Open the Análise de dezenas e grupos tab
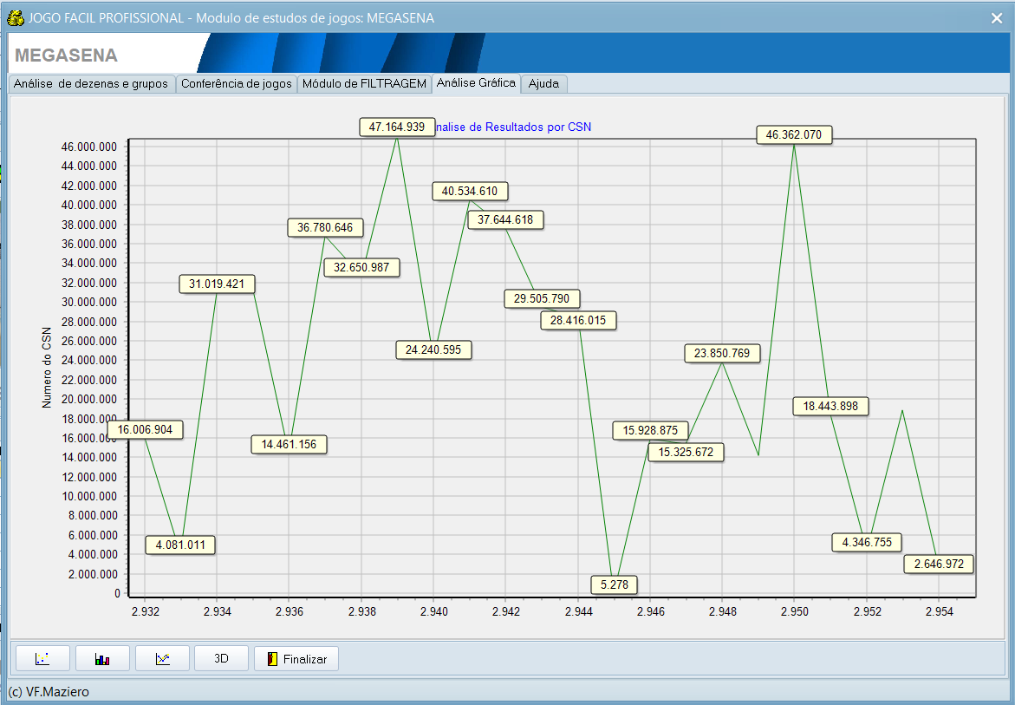1015x705 pixels. [x=91, y=84]
